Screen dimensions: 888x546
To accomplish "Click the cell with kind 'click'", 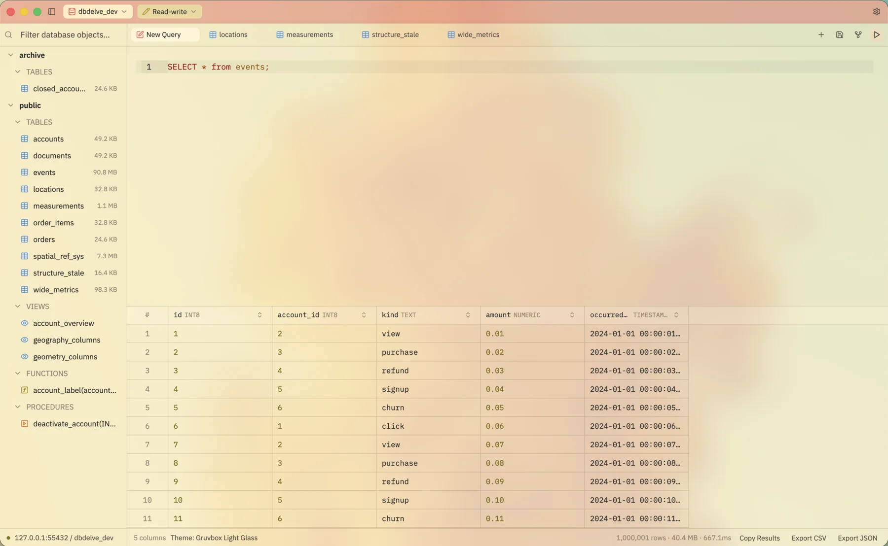I will [428, 426].
